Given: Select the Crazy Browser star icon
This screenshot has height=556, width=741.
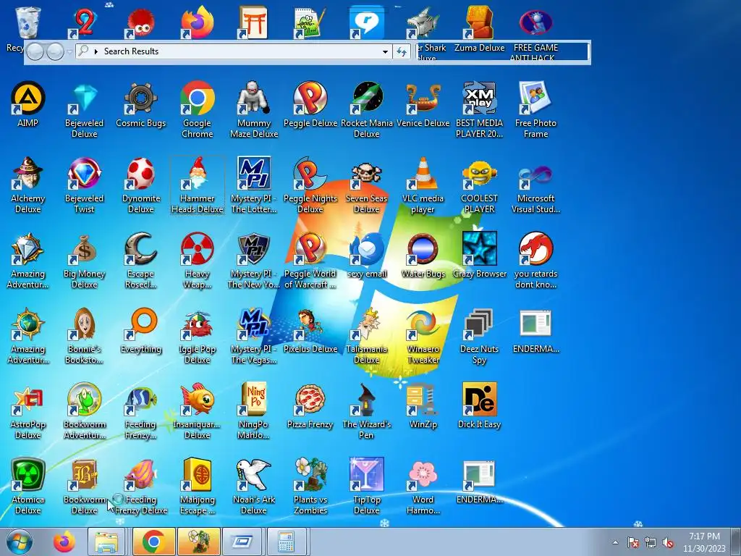Looking at the screenshot, I should [479, 256].
